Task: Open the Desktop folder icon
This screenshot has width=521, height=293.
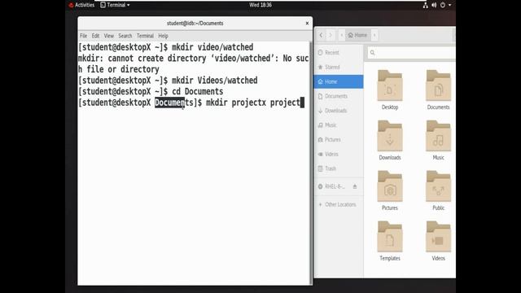Action: pyautogui.click(x=390, y=85)
